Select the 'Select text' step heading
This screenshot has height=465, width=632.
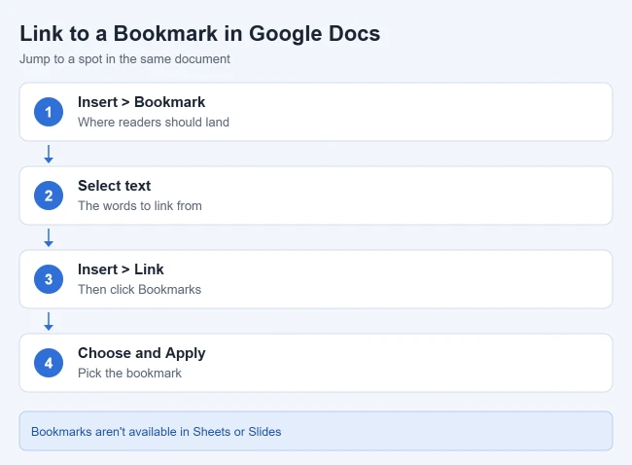tap(114, 186)
